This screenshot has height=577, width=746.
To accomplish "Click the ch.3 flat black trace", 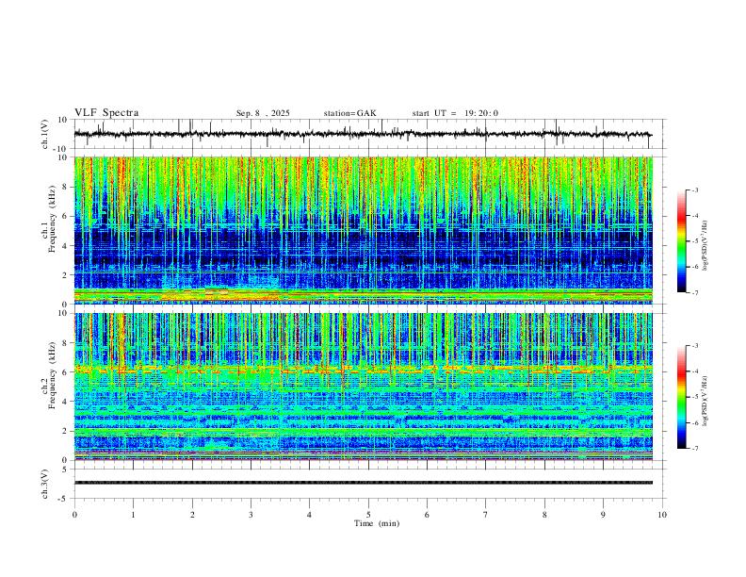I will tap(363, 483).
